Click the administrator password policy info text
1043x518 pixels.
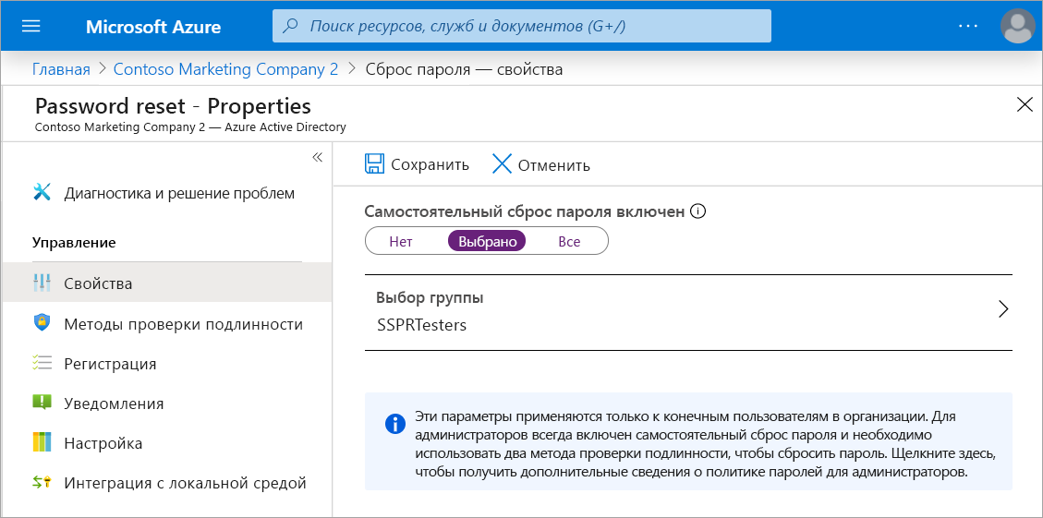click(x=705, y=445)
